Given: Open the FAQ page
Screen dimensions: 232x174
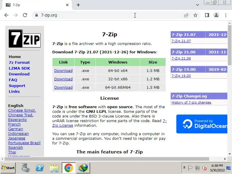Looking at the screenshot, I should 13,80.
